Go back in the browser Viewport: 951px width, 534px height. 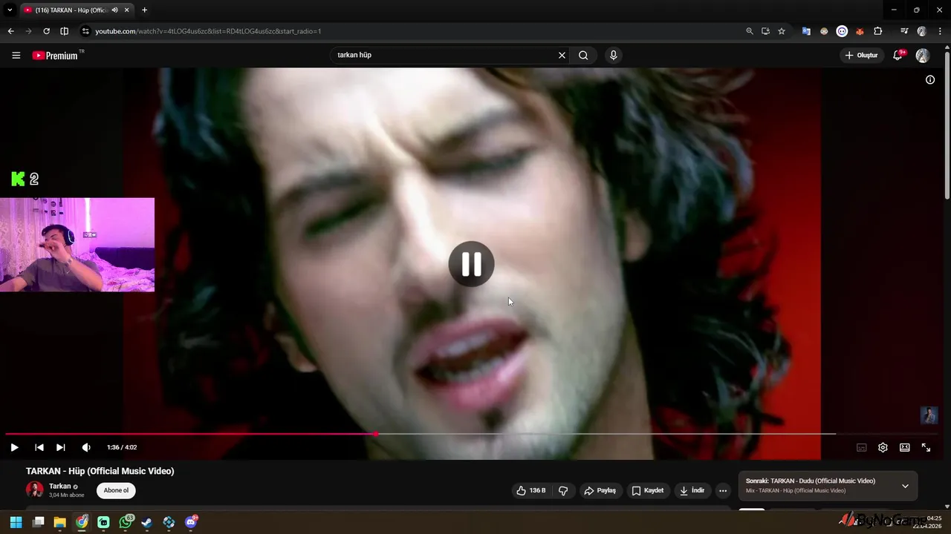tap(10, 31)
